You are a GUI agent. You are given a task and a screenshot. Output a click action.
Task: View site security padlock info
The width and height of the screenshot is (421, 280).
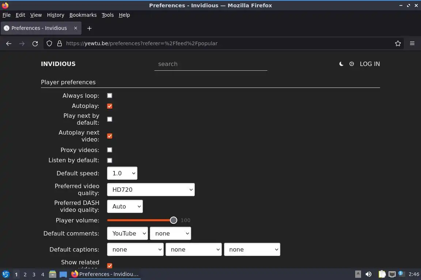pos(60,43)
